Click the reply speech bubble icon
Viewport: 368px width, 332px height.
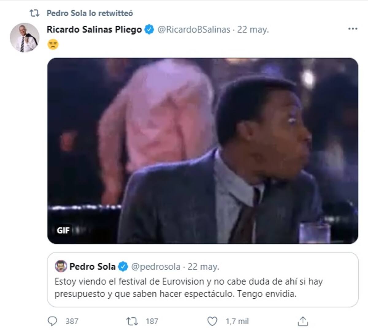52,321
